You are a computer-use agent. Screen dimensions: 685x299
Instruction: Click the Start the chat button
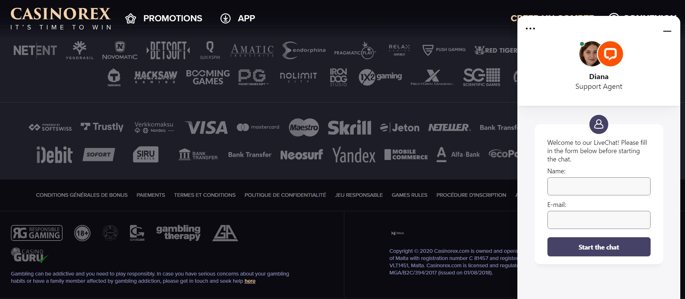(x=599, y=247)
